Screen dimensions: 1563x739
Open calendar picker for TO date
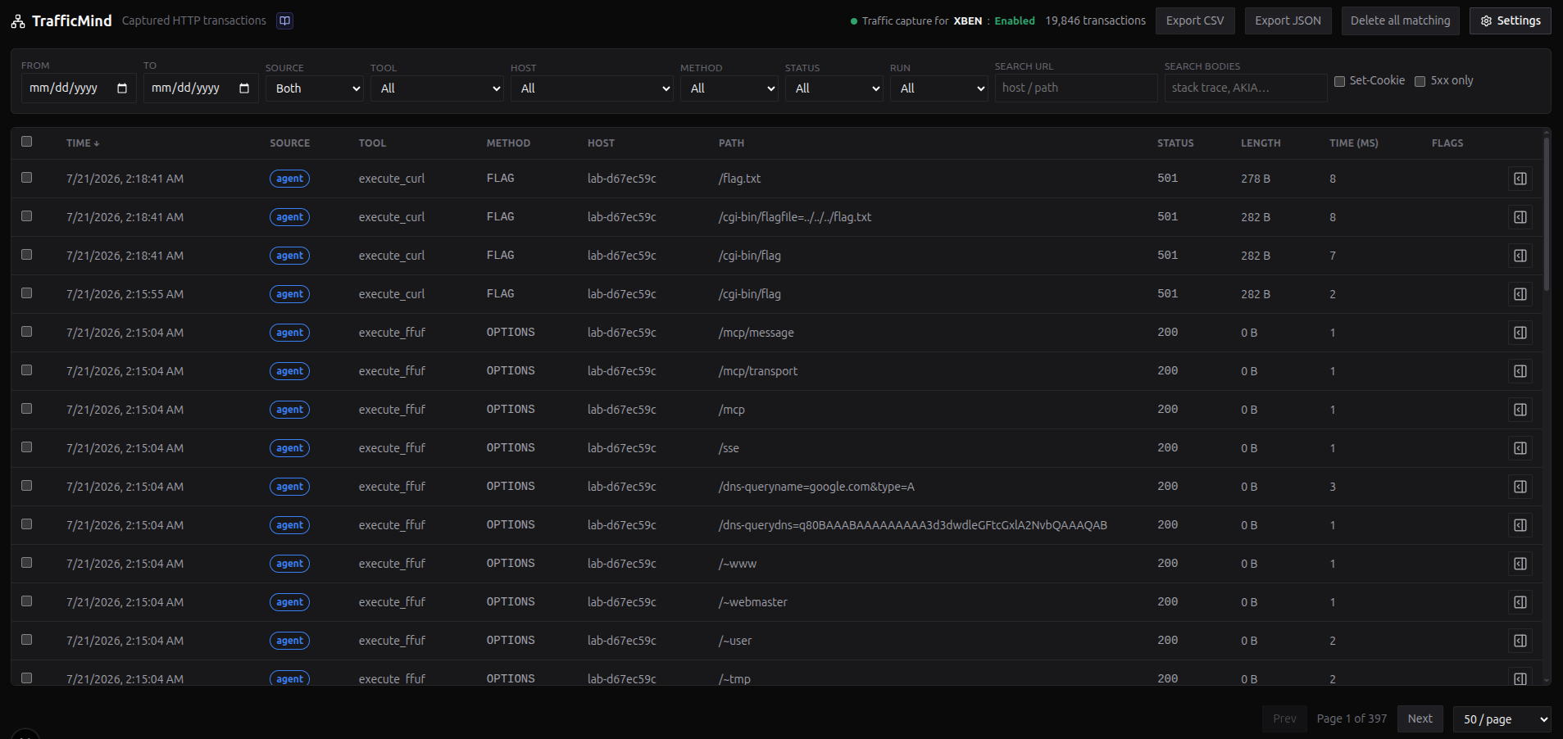point(244,88)
